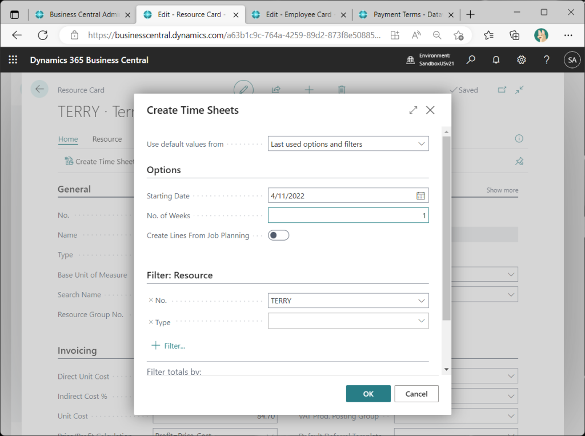585x436 pixels.
Task: Click the delete trash icon on Resource Card
Action: click(342, 90)
